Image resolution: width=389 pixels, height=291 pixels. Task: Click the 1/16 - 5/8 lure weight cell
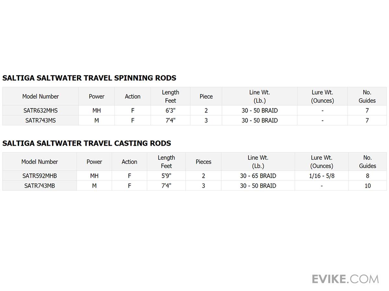[x=322, y=176]
